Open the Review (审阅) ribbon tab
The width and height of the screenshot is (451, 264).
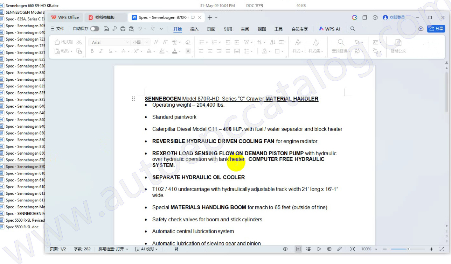[245, 29]
